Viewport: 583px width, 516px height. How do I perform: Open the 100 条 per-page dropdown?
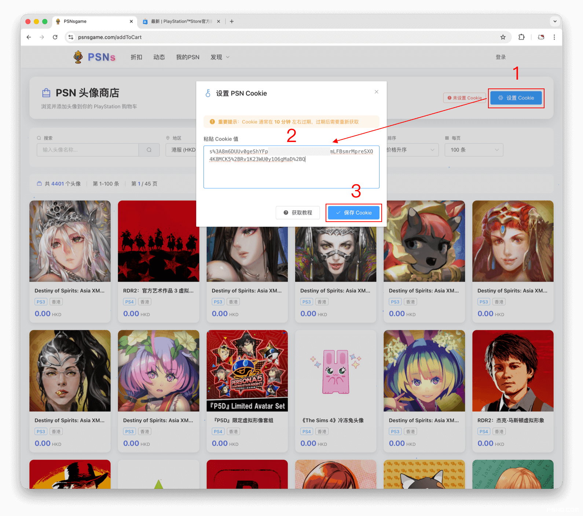pyautogui.click(x=474, y=150)
